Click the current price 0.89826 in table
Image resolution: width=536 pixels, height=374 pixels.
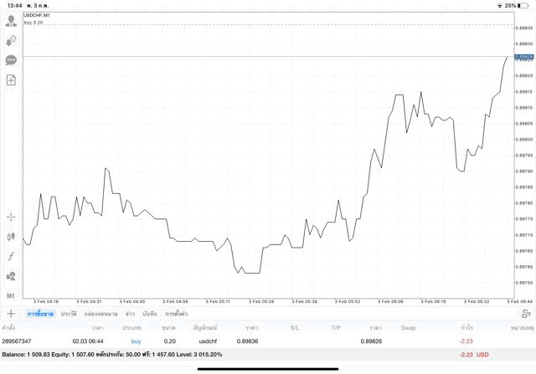click(x=371, y=341)
